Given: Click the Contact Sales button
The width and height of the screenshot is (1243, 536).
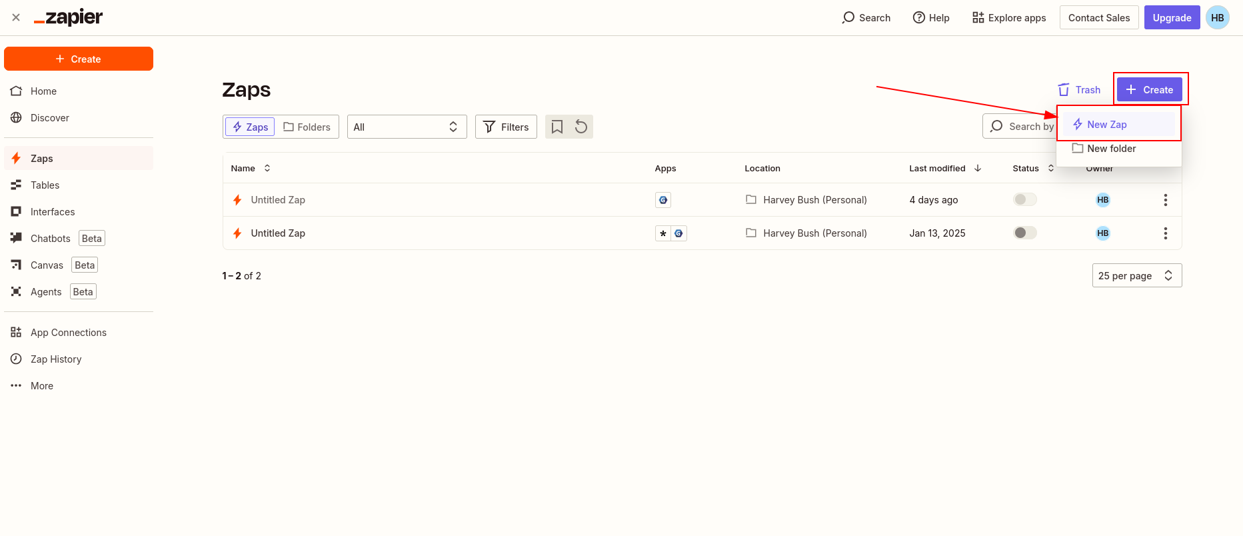Looking at the screenshot, I should 1098,18.
